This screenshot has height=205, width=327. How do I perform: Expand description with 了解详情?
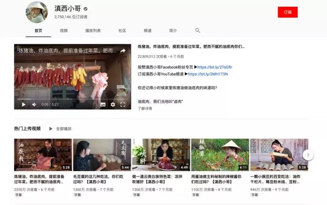coord(145,109)
